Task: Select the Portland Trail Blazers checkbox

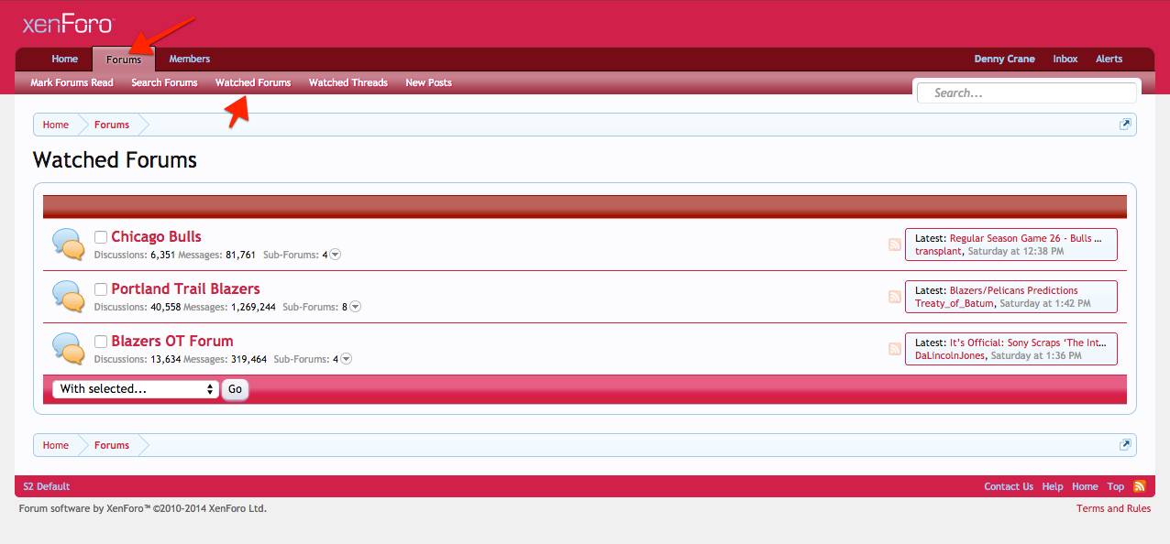Action: (x=101, y=289)
